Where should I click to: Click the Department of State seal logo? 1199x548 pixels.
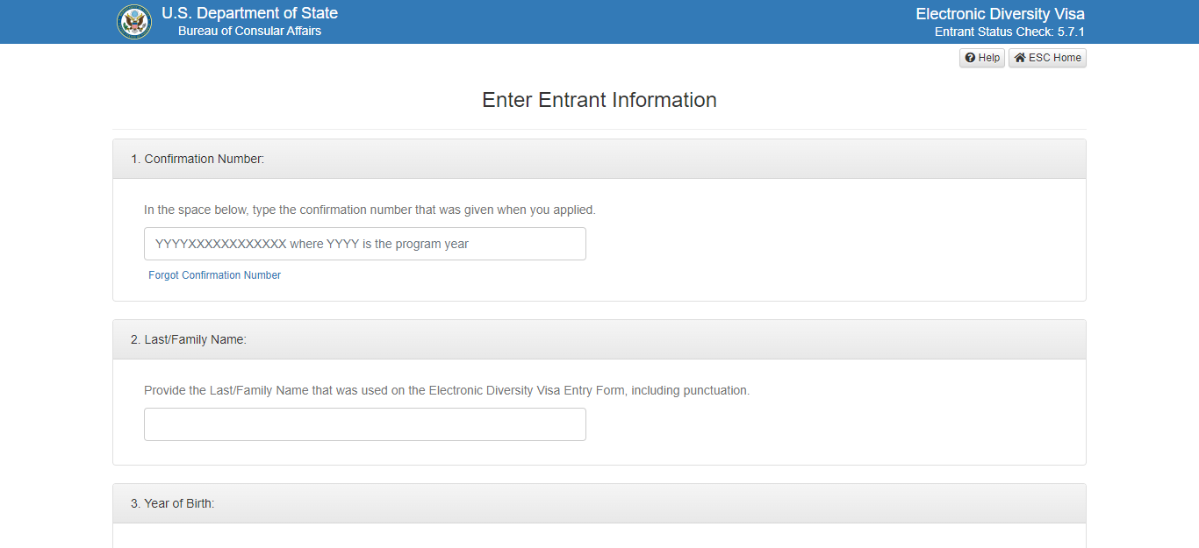(x=134, y=22)
